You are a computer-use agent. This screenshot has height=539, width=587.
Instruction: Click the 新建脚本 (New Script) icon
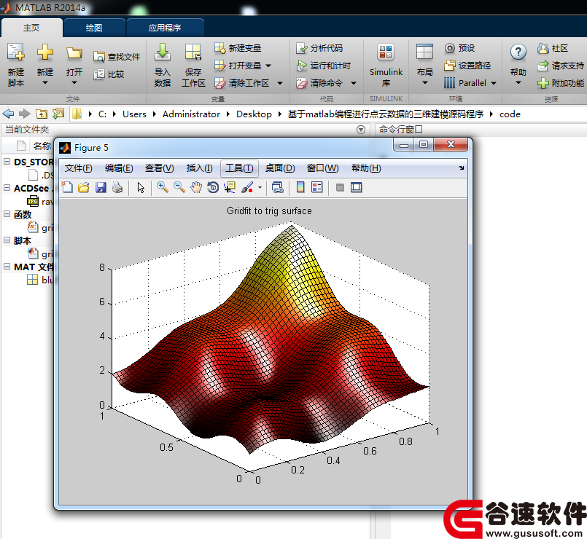(16, 52)
